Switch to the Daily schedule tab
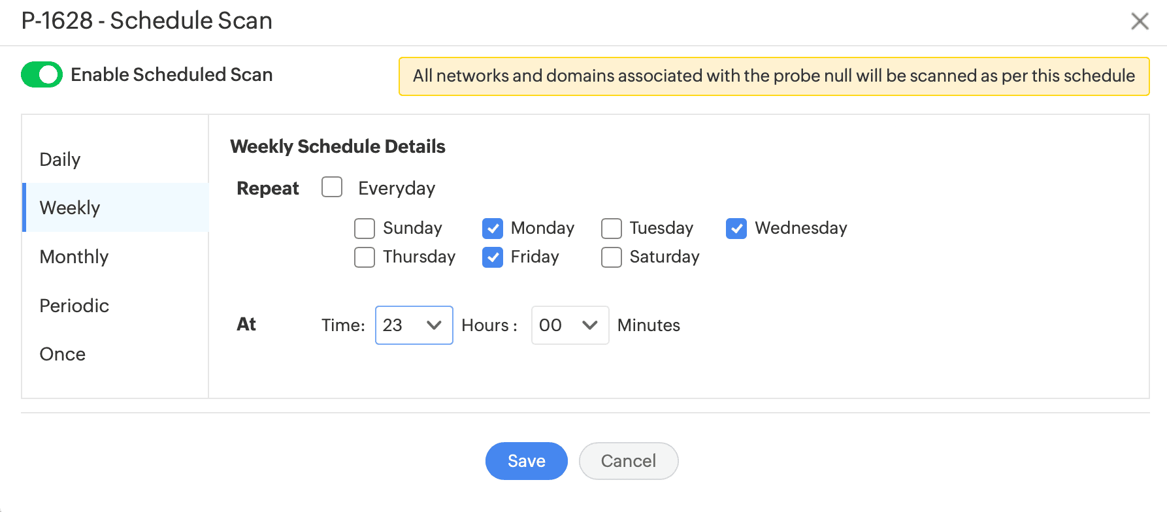 (60, 159)
